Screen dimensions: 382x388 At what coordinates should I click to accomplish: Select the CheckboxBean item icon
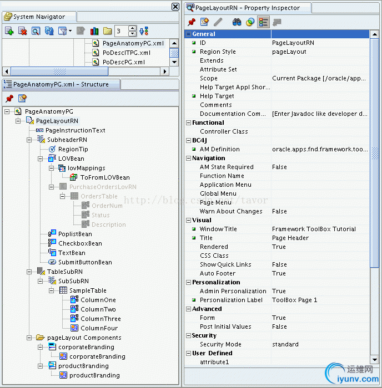(52, 243)
